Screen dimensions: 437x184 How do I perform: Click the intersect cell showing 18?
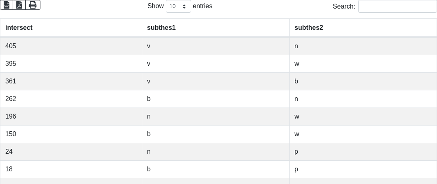(x=9, y=169)
